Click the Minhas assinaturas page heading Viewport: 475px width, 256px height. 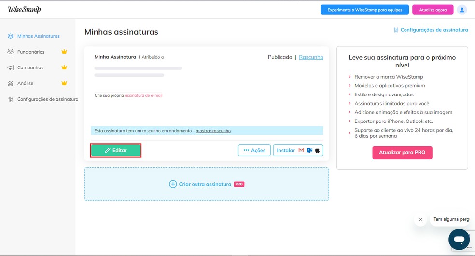click(x=121, y=32)
